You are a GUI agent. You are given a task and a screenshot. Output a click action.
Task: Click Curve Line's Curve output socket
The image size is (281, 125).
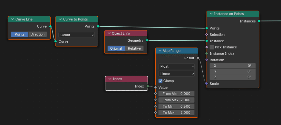coord(50,26)
